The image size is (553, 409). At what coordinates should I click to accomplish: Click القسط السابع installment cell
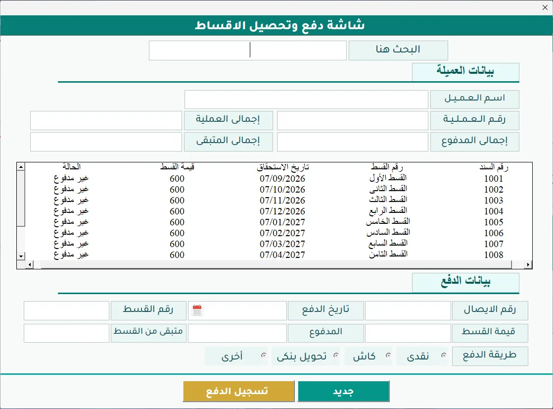(x=388, y=243)
